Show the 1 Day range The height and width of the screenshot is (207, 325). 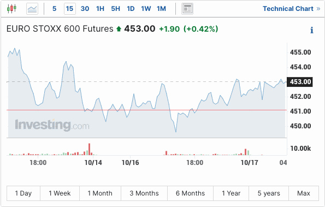pyautogui.click(x=23, y=193)
